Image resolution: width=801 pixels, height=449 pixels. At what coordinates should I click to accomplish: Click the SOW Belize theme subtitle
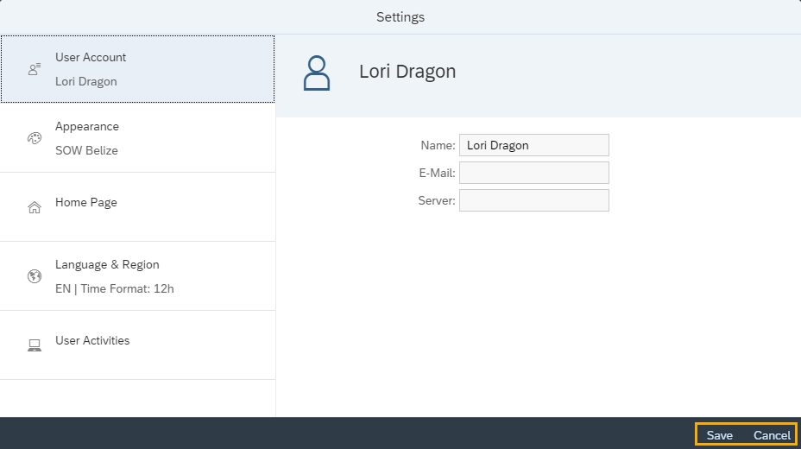pyautogui.click(x=86, y=150)
